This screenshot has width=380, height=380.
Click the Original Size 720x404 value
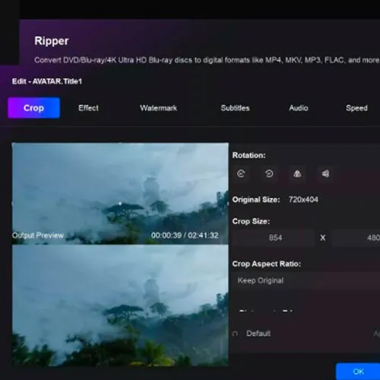point(303,200)
